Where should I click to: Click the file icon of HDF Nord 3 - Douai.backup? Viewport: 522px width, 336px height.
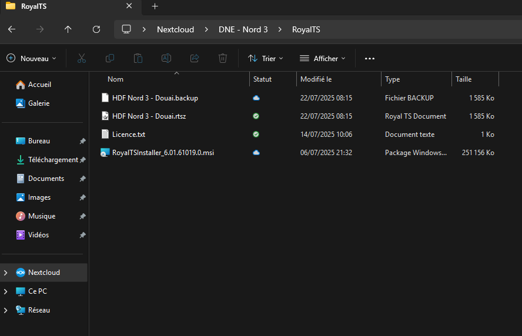click(105, 98)
